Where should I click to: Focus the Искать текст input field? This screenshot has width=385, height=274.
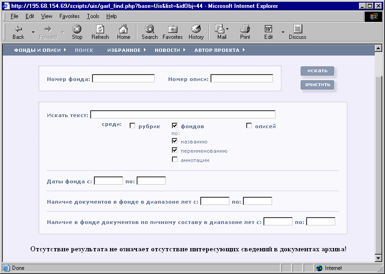(x=183, y=114)
